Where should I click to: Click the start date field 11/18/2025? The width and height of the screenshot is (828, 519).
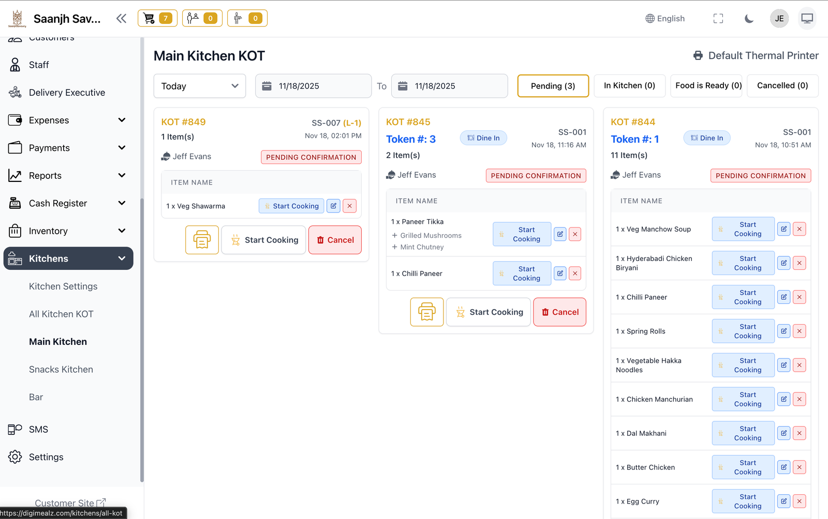coord(313,86)
